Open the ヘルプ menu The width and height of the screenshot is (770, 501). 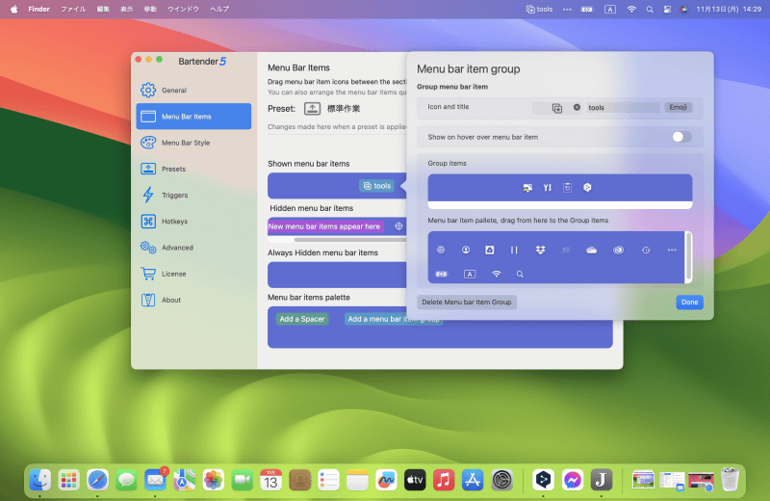point(219,9)
